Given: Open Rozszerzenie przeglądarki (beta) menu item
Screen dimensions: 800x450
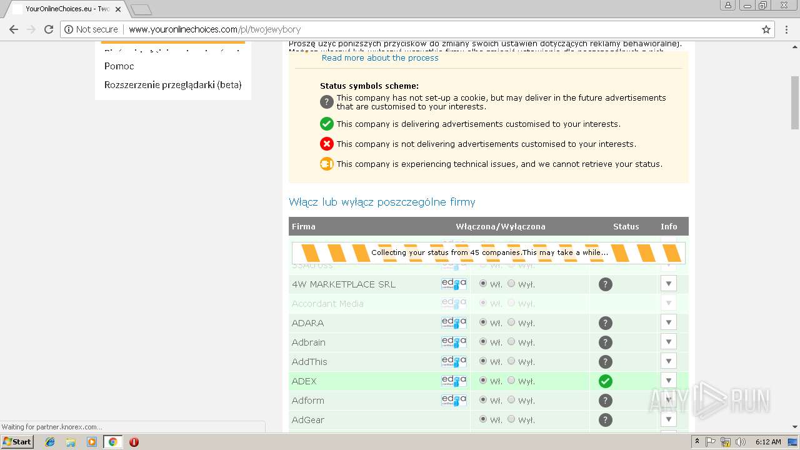Looking at the screenshot, I should pos(173,85).
